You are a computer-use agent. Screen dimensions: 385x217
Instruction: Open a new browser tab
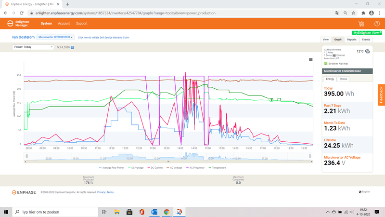point(67,4)
